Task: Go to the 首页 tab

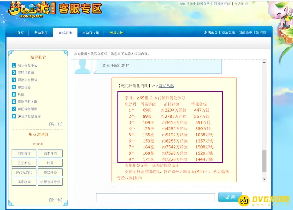Action: 21,33
